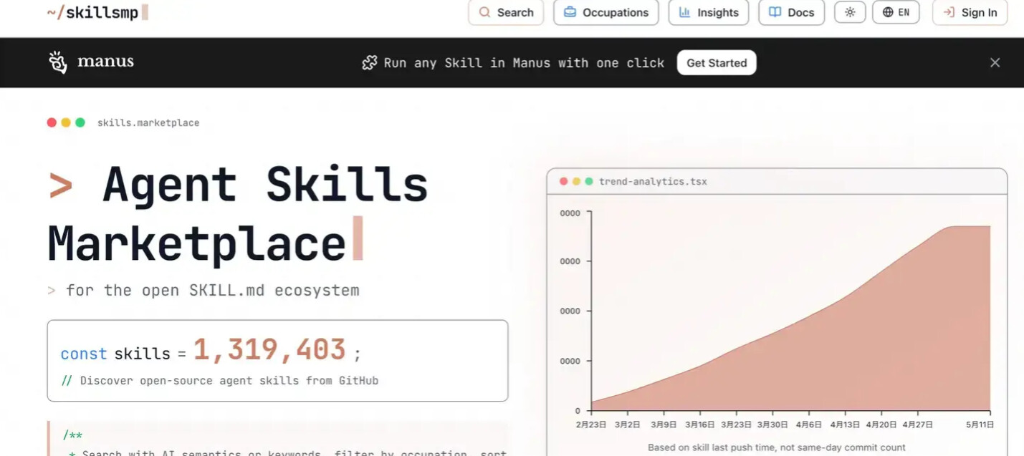Click the Agent Skills Marketplace heading
1024x456 pixels.
[x=238, y=214]
